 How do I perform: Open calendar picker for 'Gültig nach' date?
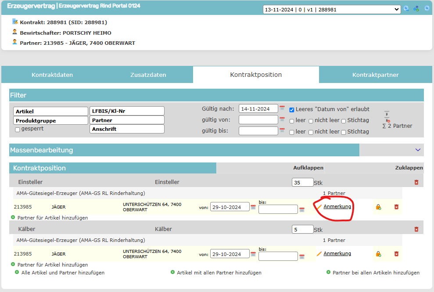click(282, 109)
